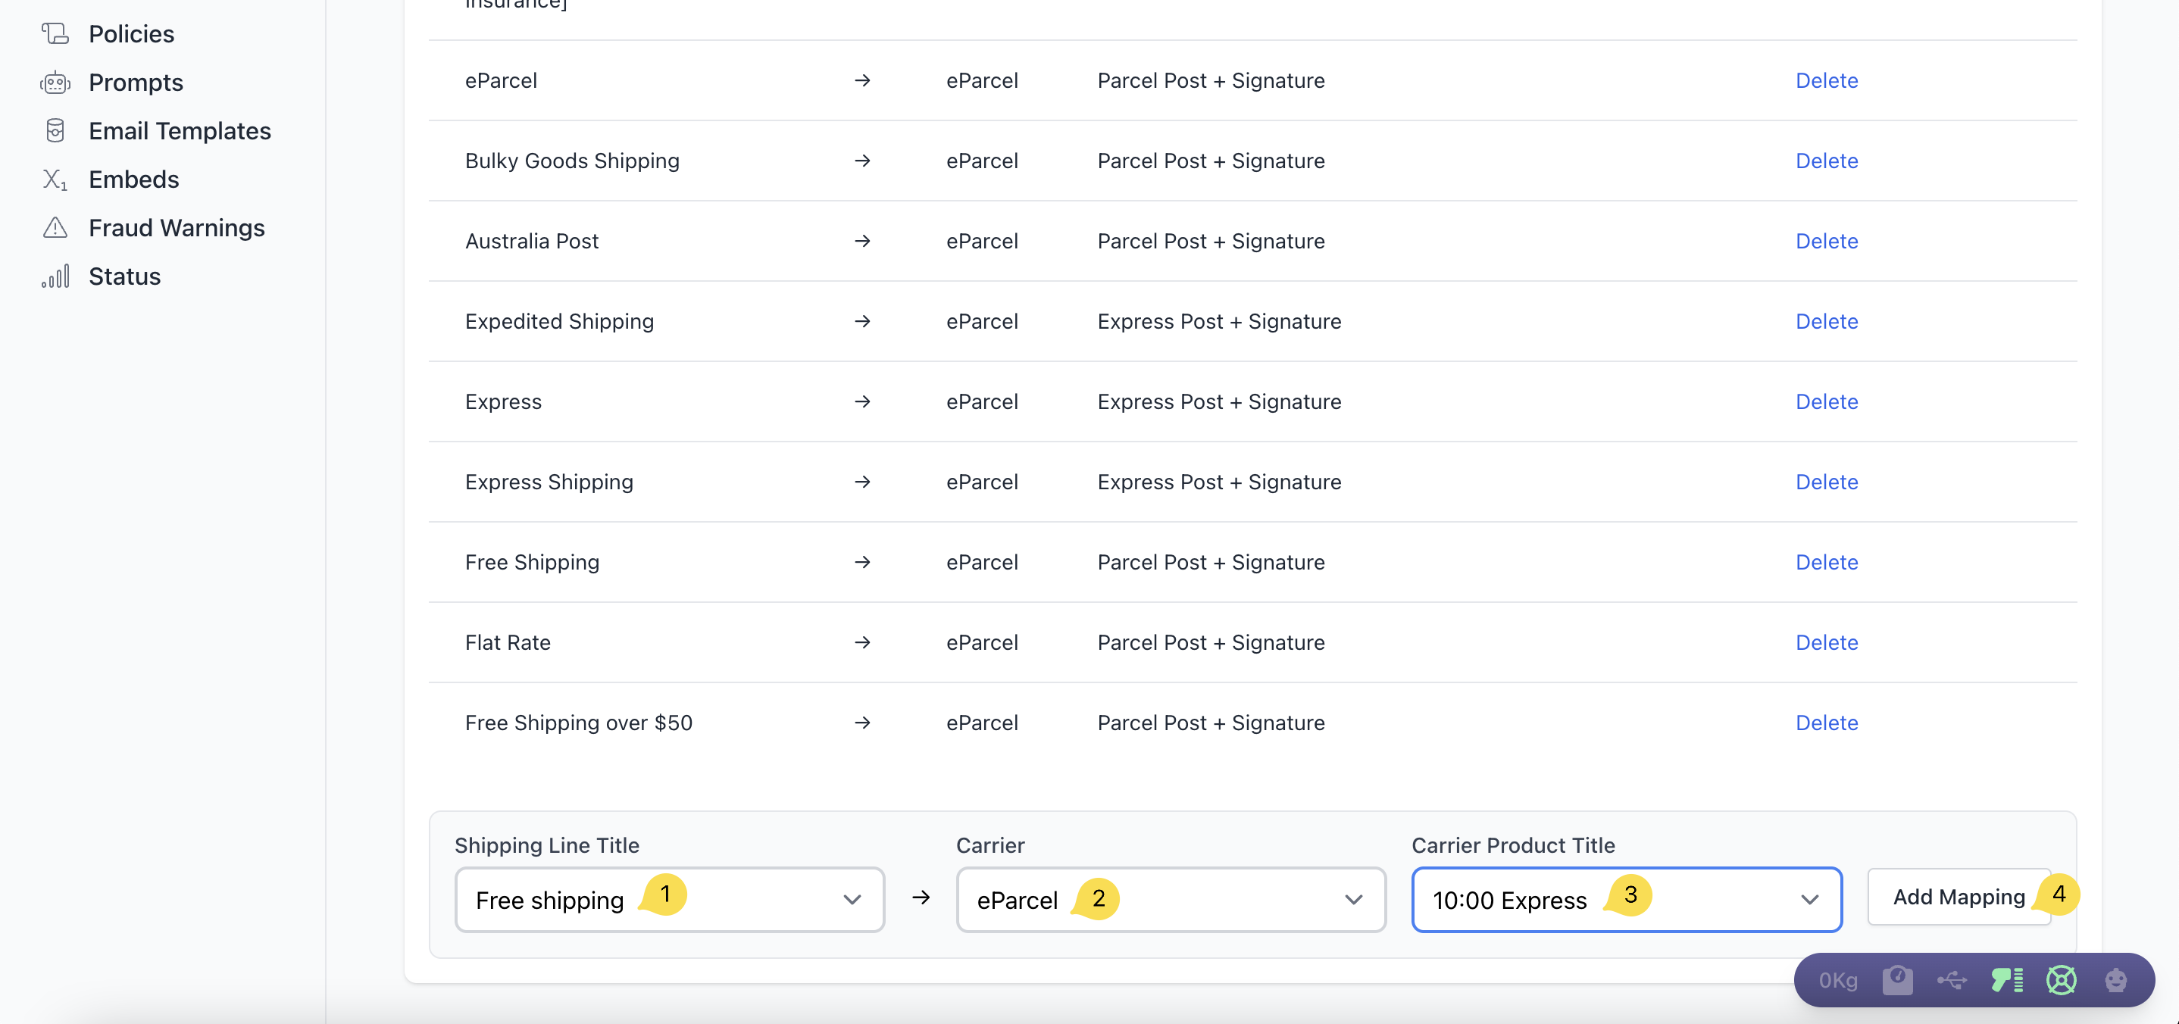Viewport: 2179px width, 1024px height.
Task: Click the Status bar-chart icon
Action: [x=55, y=276]
